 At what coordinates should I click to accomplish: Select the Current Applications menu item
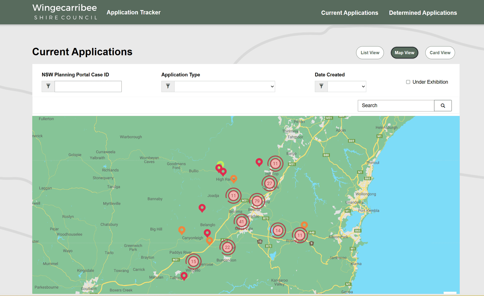click(x=350, y=13)
